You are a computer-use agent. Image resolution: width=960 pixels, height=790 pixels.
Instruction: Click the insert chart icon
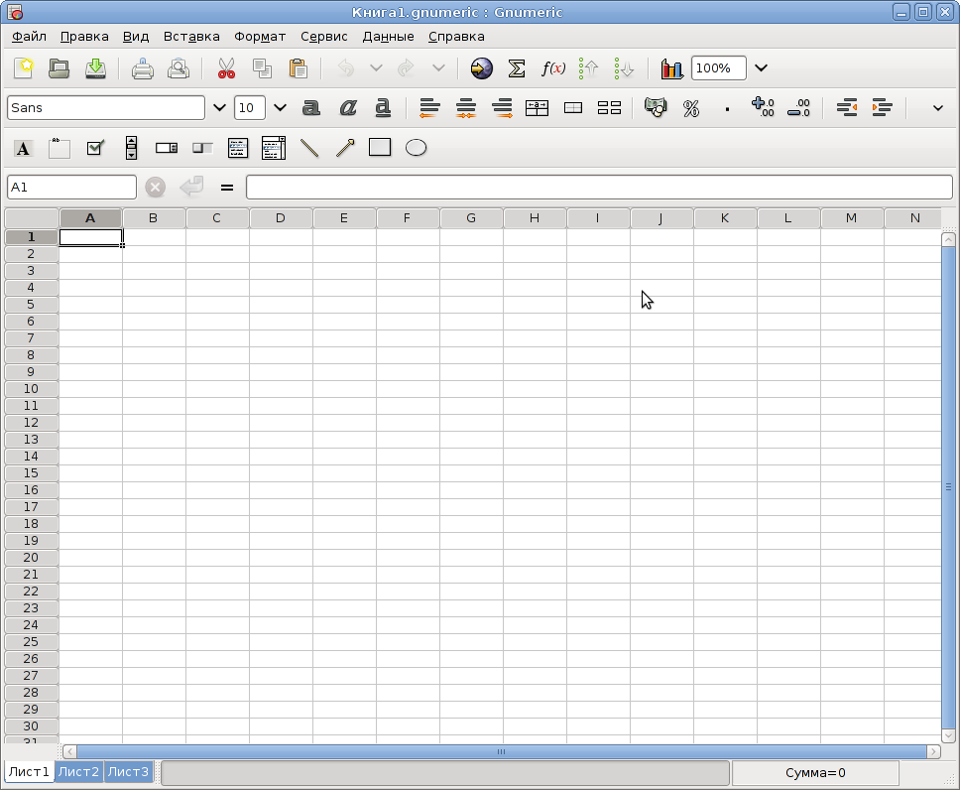click(671, 68)
